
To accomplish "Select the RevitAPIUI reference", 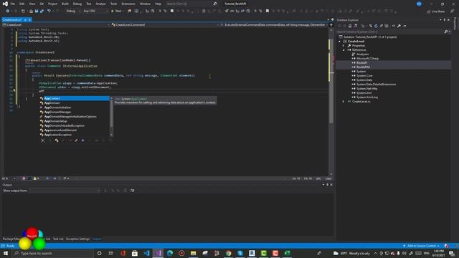I will tap(363, 67).
